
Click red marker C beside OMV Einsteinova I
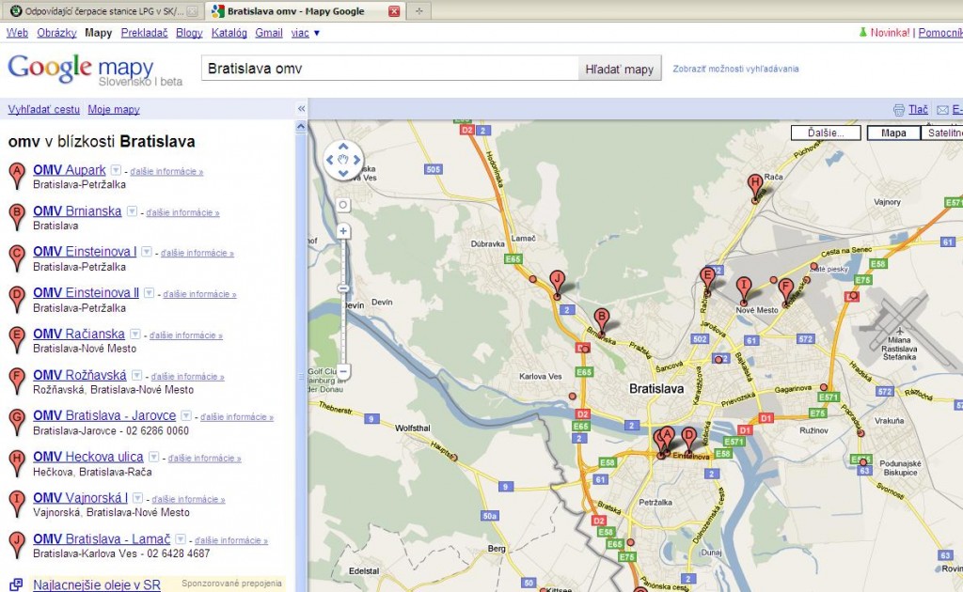coord(17,257)
